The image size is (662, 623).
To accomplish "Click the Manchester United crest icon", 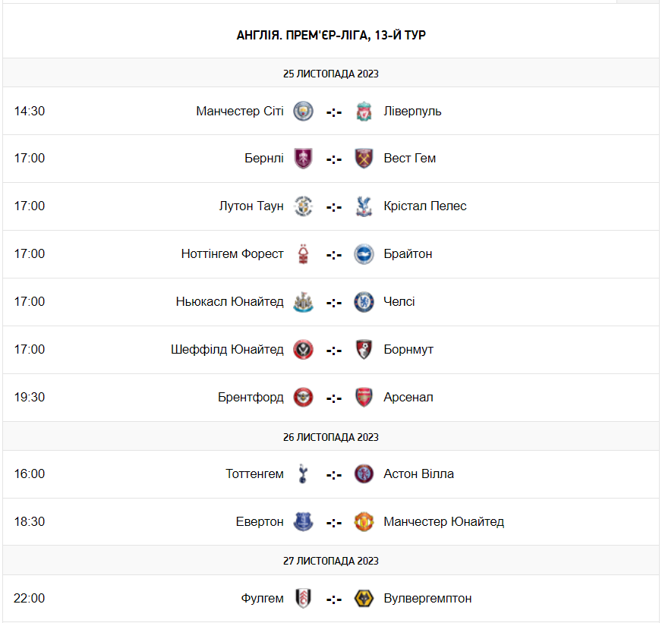I will coord(364,522).
